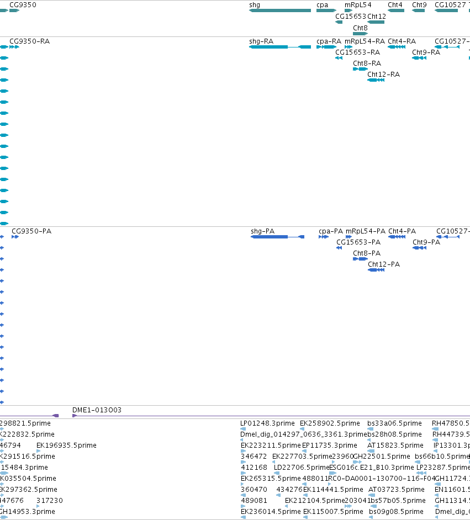Open EST EK196935.5prime
Viewport: 470px width, 520px height.
click(66, 445)
